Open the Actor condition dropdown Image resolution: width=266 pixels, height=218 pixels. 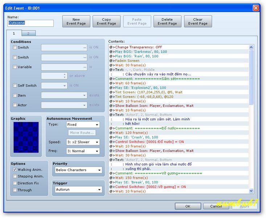pos(64,105)
